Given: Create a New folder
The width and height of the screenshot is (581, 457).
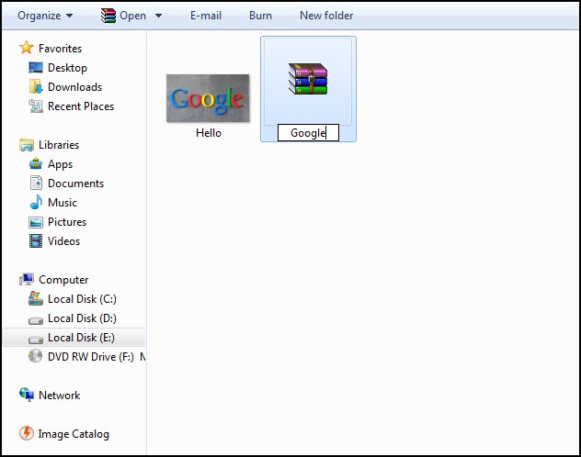Looking at the screenshot, I should [x=326, y=16].
